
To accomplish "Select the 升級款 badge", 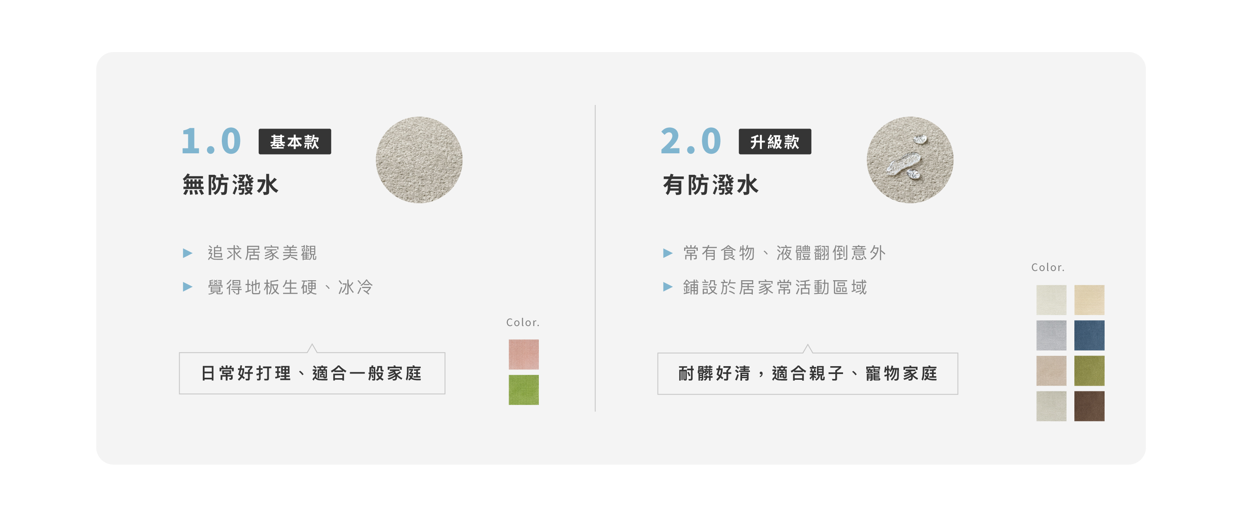I will click(x=774, y=141).
